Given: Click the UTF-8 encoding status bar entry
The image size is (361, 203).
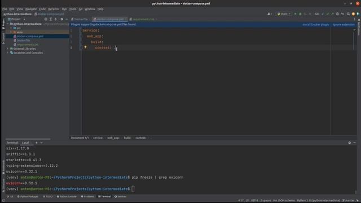Looking at the screenshot, I should coord(254,201).
